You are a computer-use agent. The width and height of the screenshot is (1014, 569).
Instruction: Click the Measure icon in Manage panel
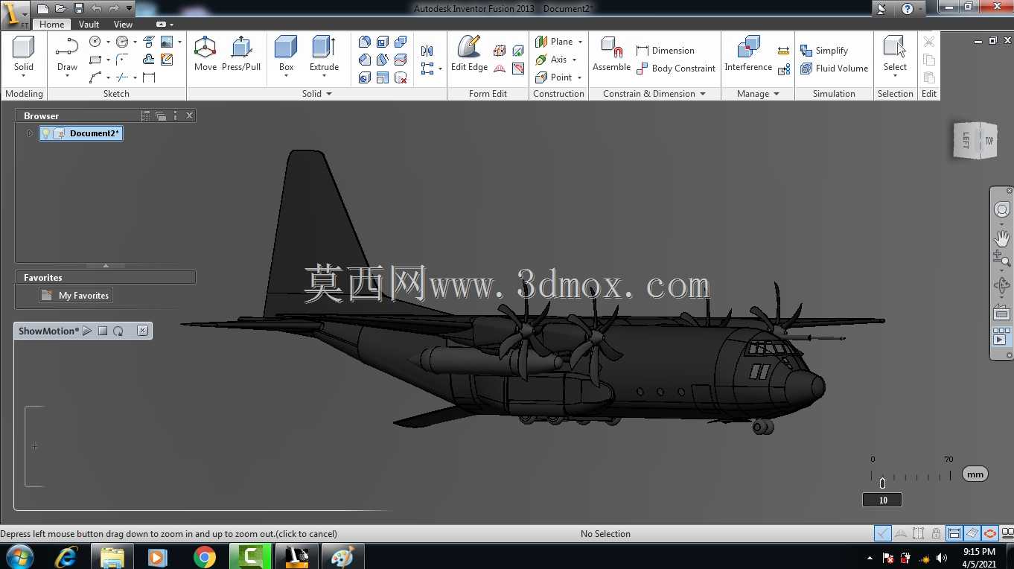[783, 51]
